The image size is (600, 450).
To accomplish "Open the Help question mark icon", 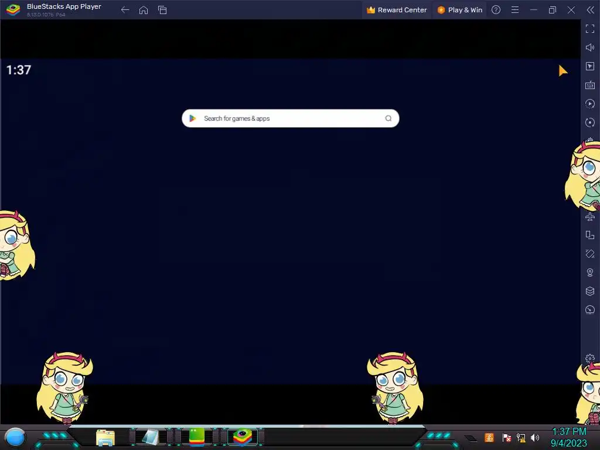I will coord(496,10).
